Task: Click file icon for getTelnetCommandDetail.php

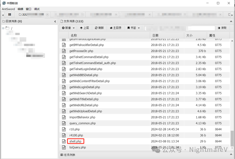Action: tap(64, 57)
